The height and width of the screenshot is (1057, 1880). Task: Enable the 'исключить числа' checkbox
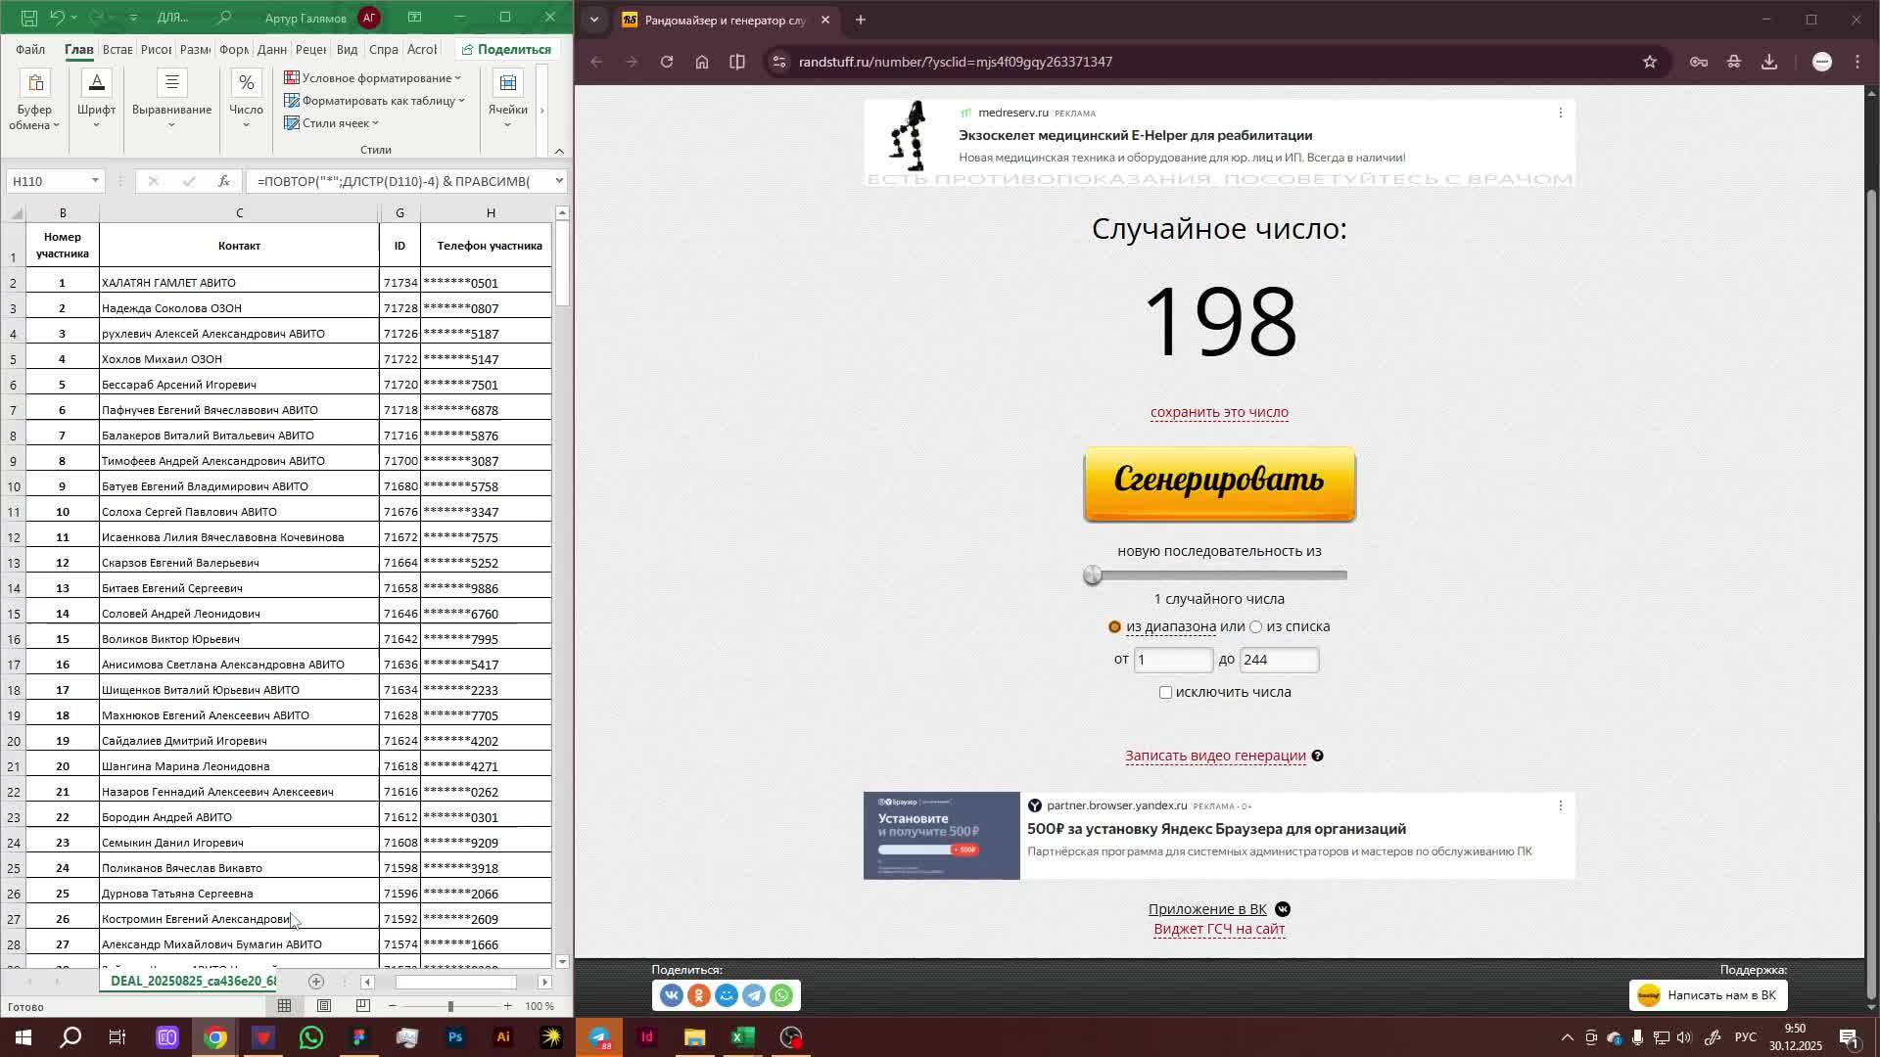[x=1165, y=693]
